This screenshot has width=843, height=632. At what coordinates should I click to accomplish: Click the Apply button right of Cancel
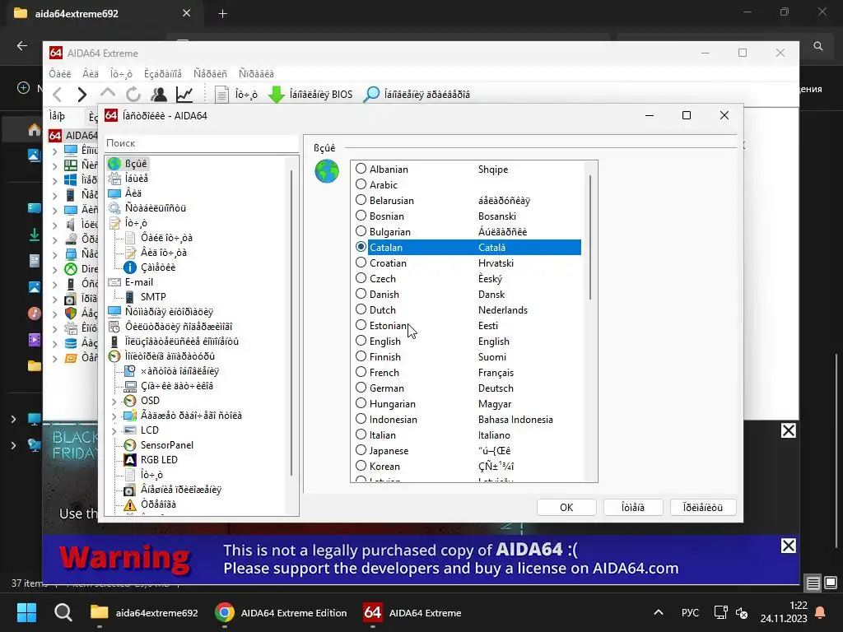pyautogui.click(x=703, y=507)
